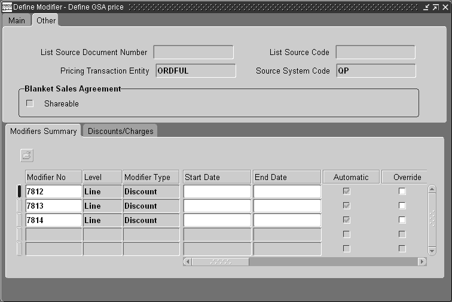Click the horizontal scrollbar thumb
This screenshot has height=302, width=452.
click(x=221, y=261)
